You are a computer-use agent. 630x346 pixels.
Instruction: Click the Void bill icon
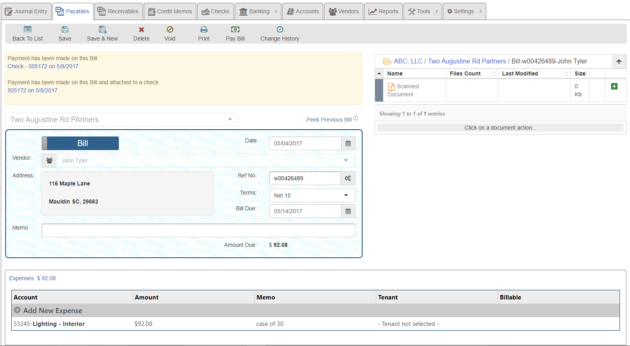pyautogui.click(x=170, y=30)
